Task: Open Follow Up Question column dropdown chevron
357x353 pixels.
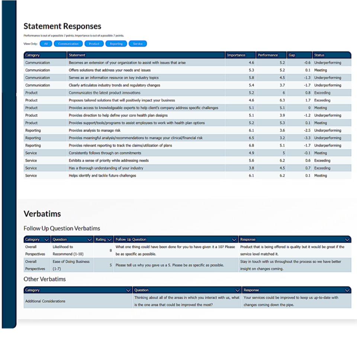Action: [x=234, y=240]
